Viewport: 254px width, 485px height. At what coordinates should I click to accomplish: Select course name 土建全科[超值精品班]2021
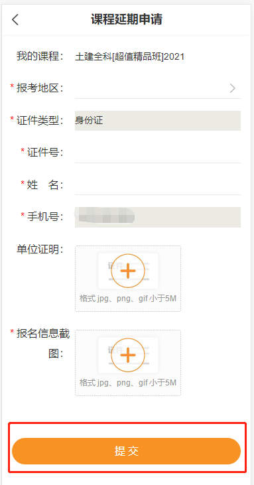[130, 57]
